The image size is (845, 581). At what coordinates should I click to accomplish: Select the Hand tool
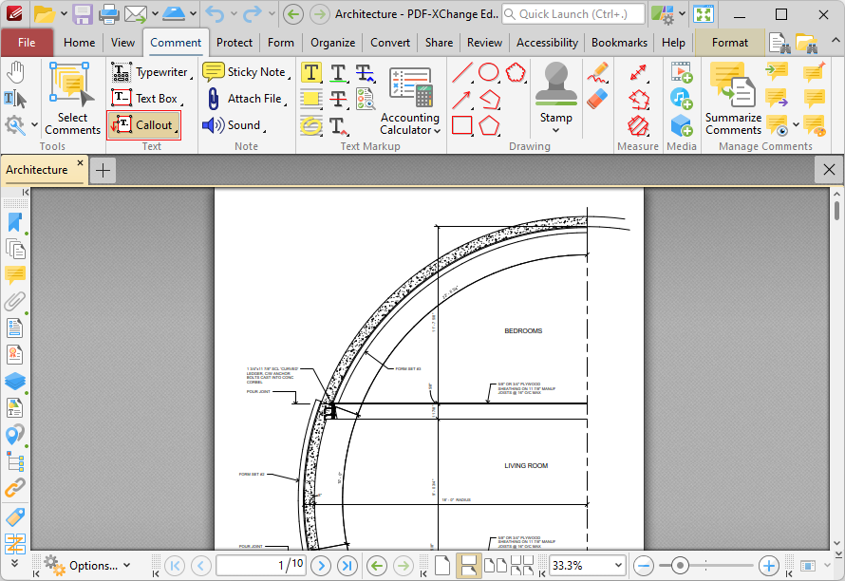click(15, 72)
